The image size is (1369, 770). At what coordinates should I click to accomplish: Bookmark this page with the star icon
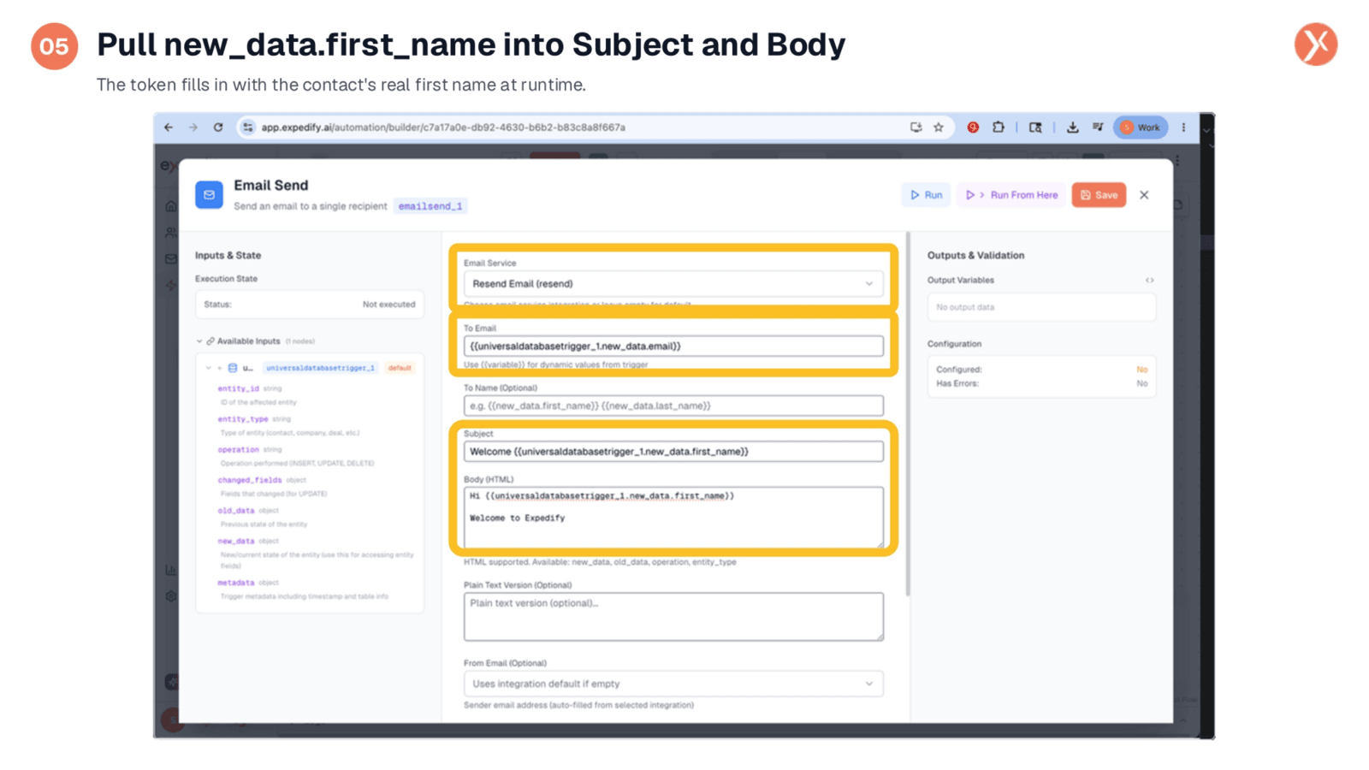pos(939,127)
